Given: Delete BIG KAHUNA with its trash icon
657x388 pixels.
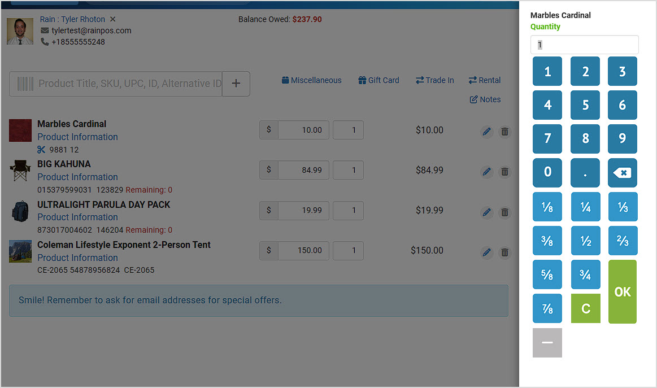Looking at the screenshot, I should tap(505, 172).
